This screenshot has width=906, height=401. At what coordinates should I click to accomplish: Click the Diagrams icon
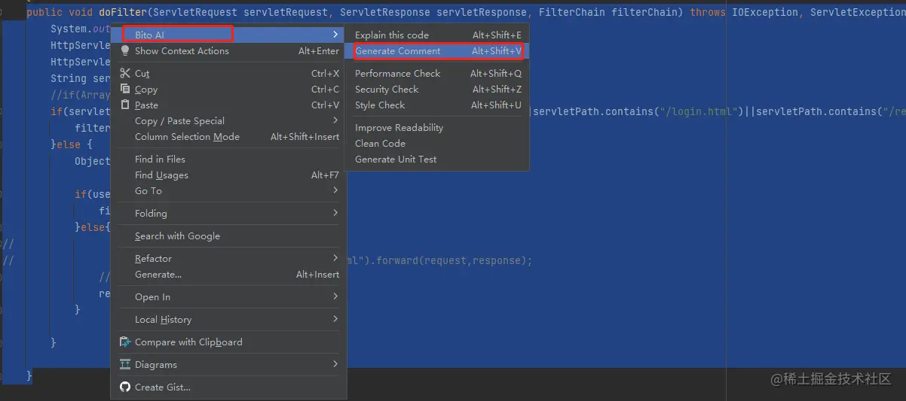125,364
